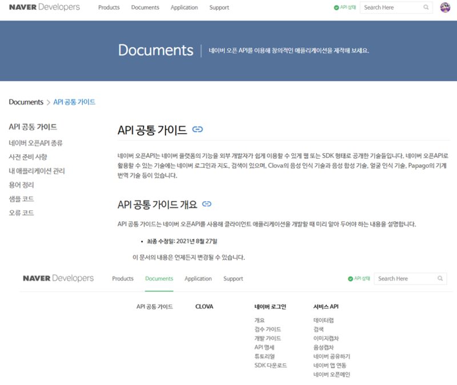Open Documents menu in top header
This screenshot has height=385, width=457.
coord(145,7)
